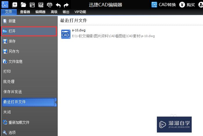The height and width of the screenshot is (136, 203).
Task: Switch to the 输出 tab
Action: 66,12
